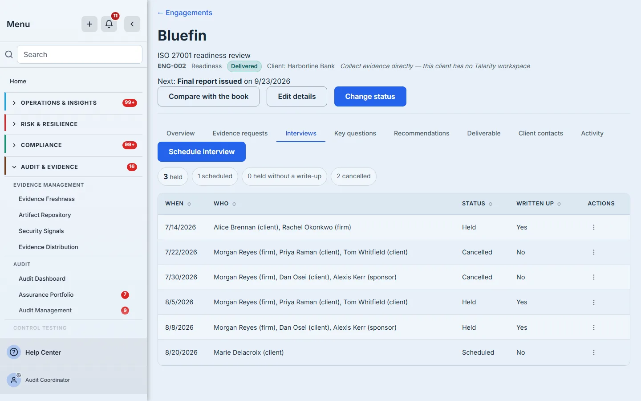Focus the sidebar Search field

pos(80,54)
